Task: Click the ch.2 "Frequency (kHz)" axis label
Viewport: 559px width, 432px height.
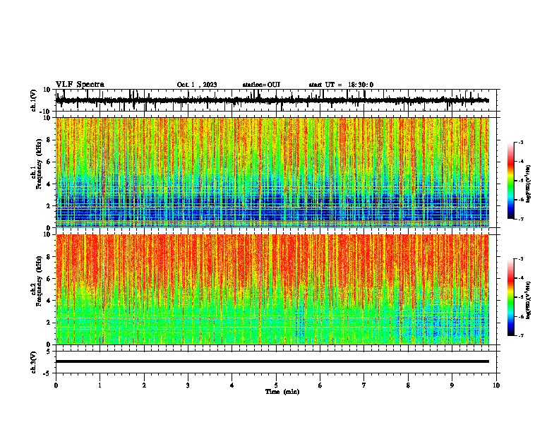Action: [39, 281]
